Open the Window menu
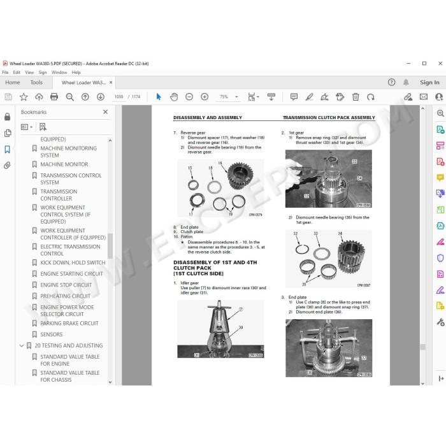446x446 pixels. (59, 72)
